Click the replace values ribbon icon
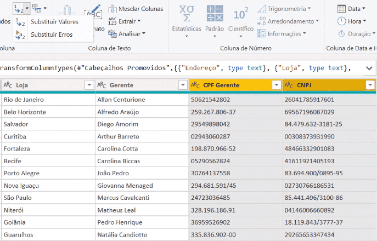The height and width of the screenshot is (241, 377). pyautogui.click(x=19, y=9)
